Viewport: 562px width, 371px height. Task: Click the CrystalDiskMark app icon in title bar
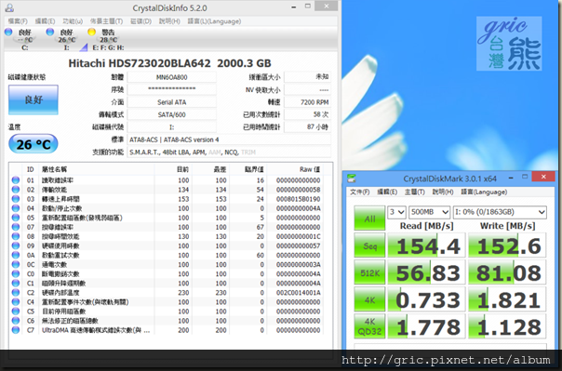(x=352, y=179)
